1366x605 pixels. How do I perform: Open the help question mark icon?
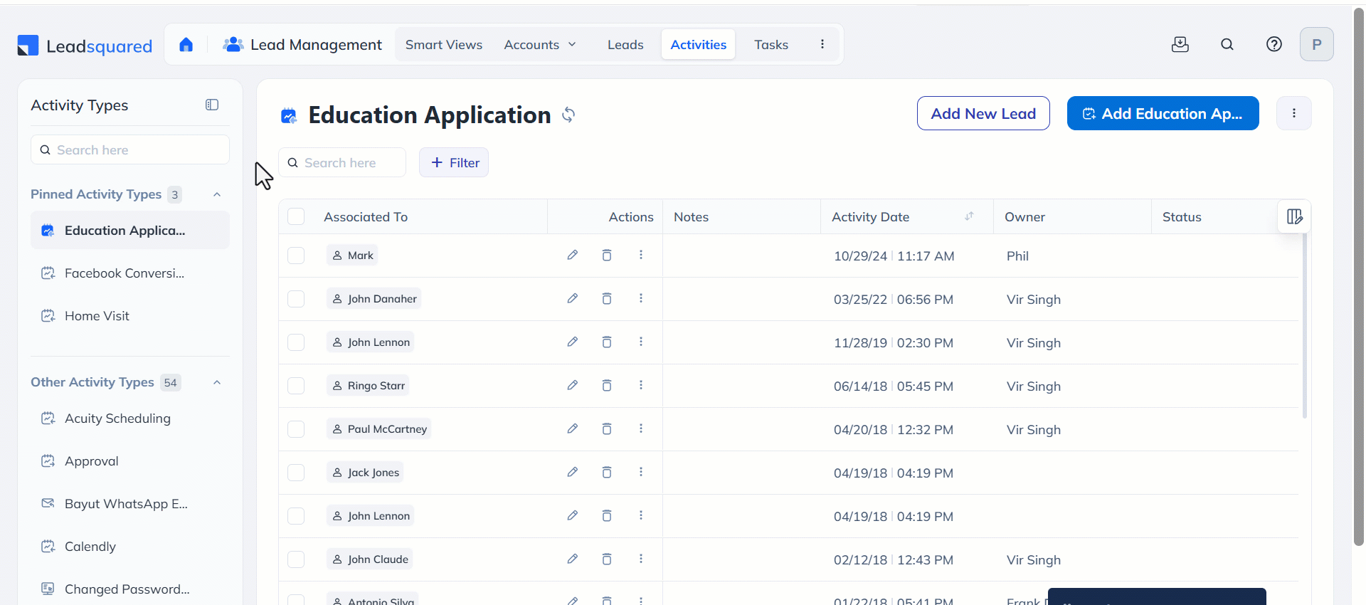(x=1274, y=44)
